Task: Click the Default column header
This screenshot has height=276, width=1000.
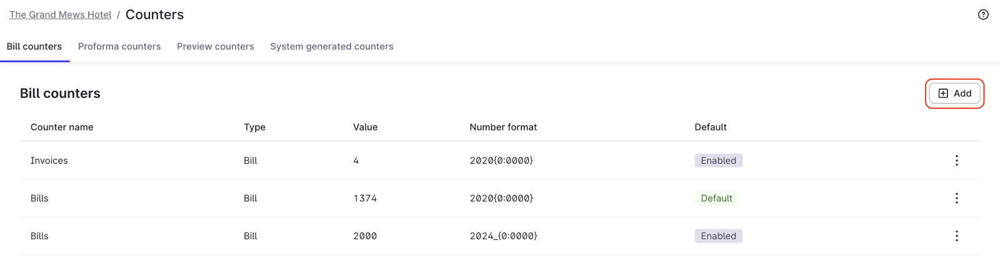Action: pyautogui.click(x=711, y=127)
